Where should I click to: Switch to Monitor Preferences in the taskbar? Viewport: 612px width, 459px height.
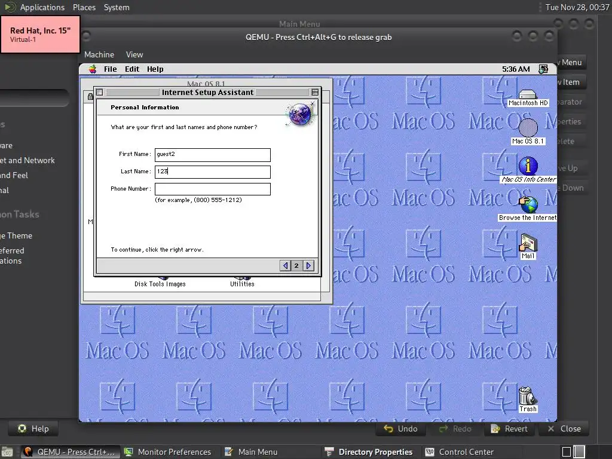pyautogui.click(x=167, y=452)
